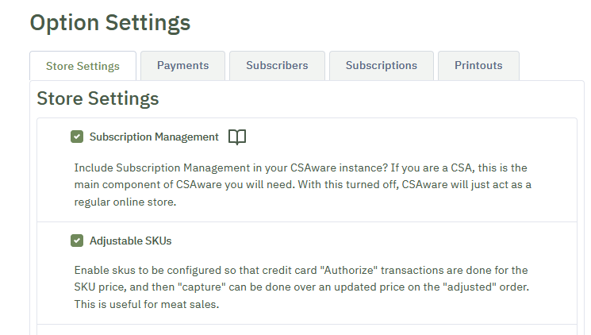
Task: Select the Printouts tab
Action: pos(478,66)
